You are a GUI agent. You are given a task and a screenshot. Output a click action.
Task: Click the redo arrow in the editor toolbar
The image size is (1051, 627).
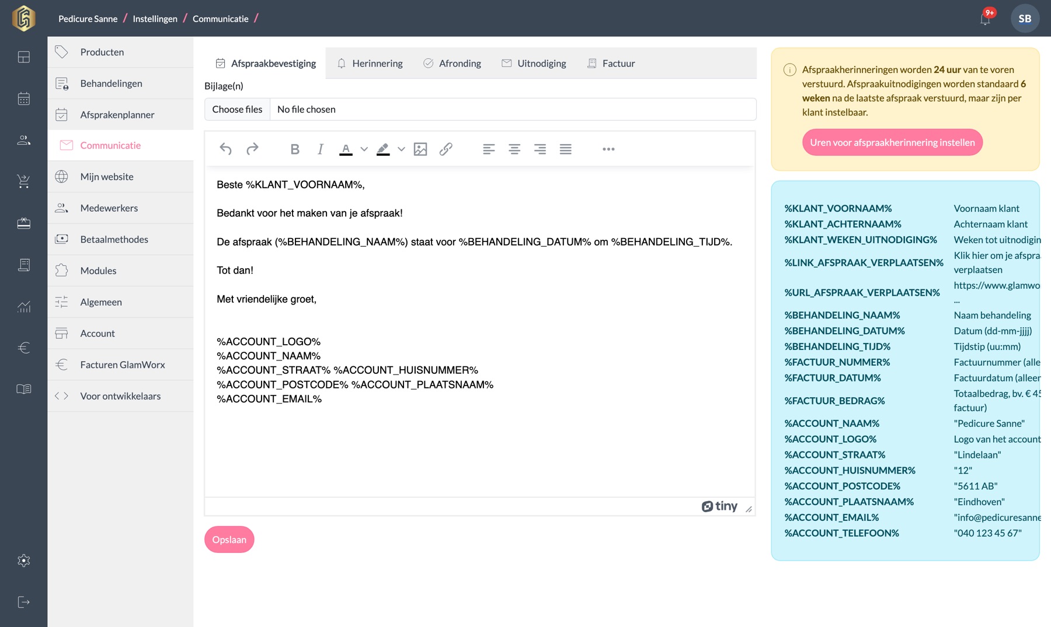tap(252, 149)
